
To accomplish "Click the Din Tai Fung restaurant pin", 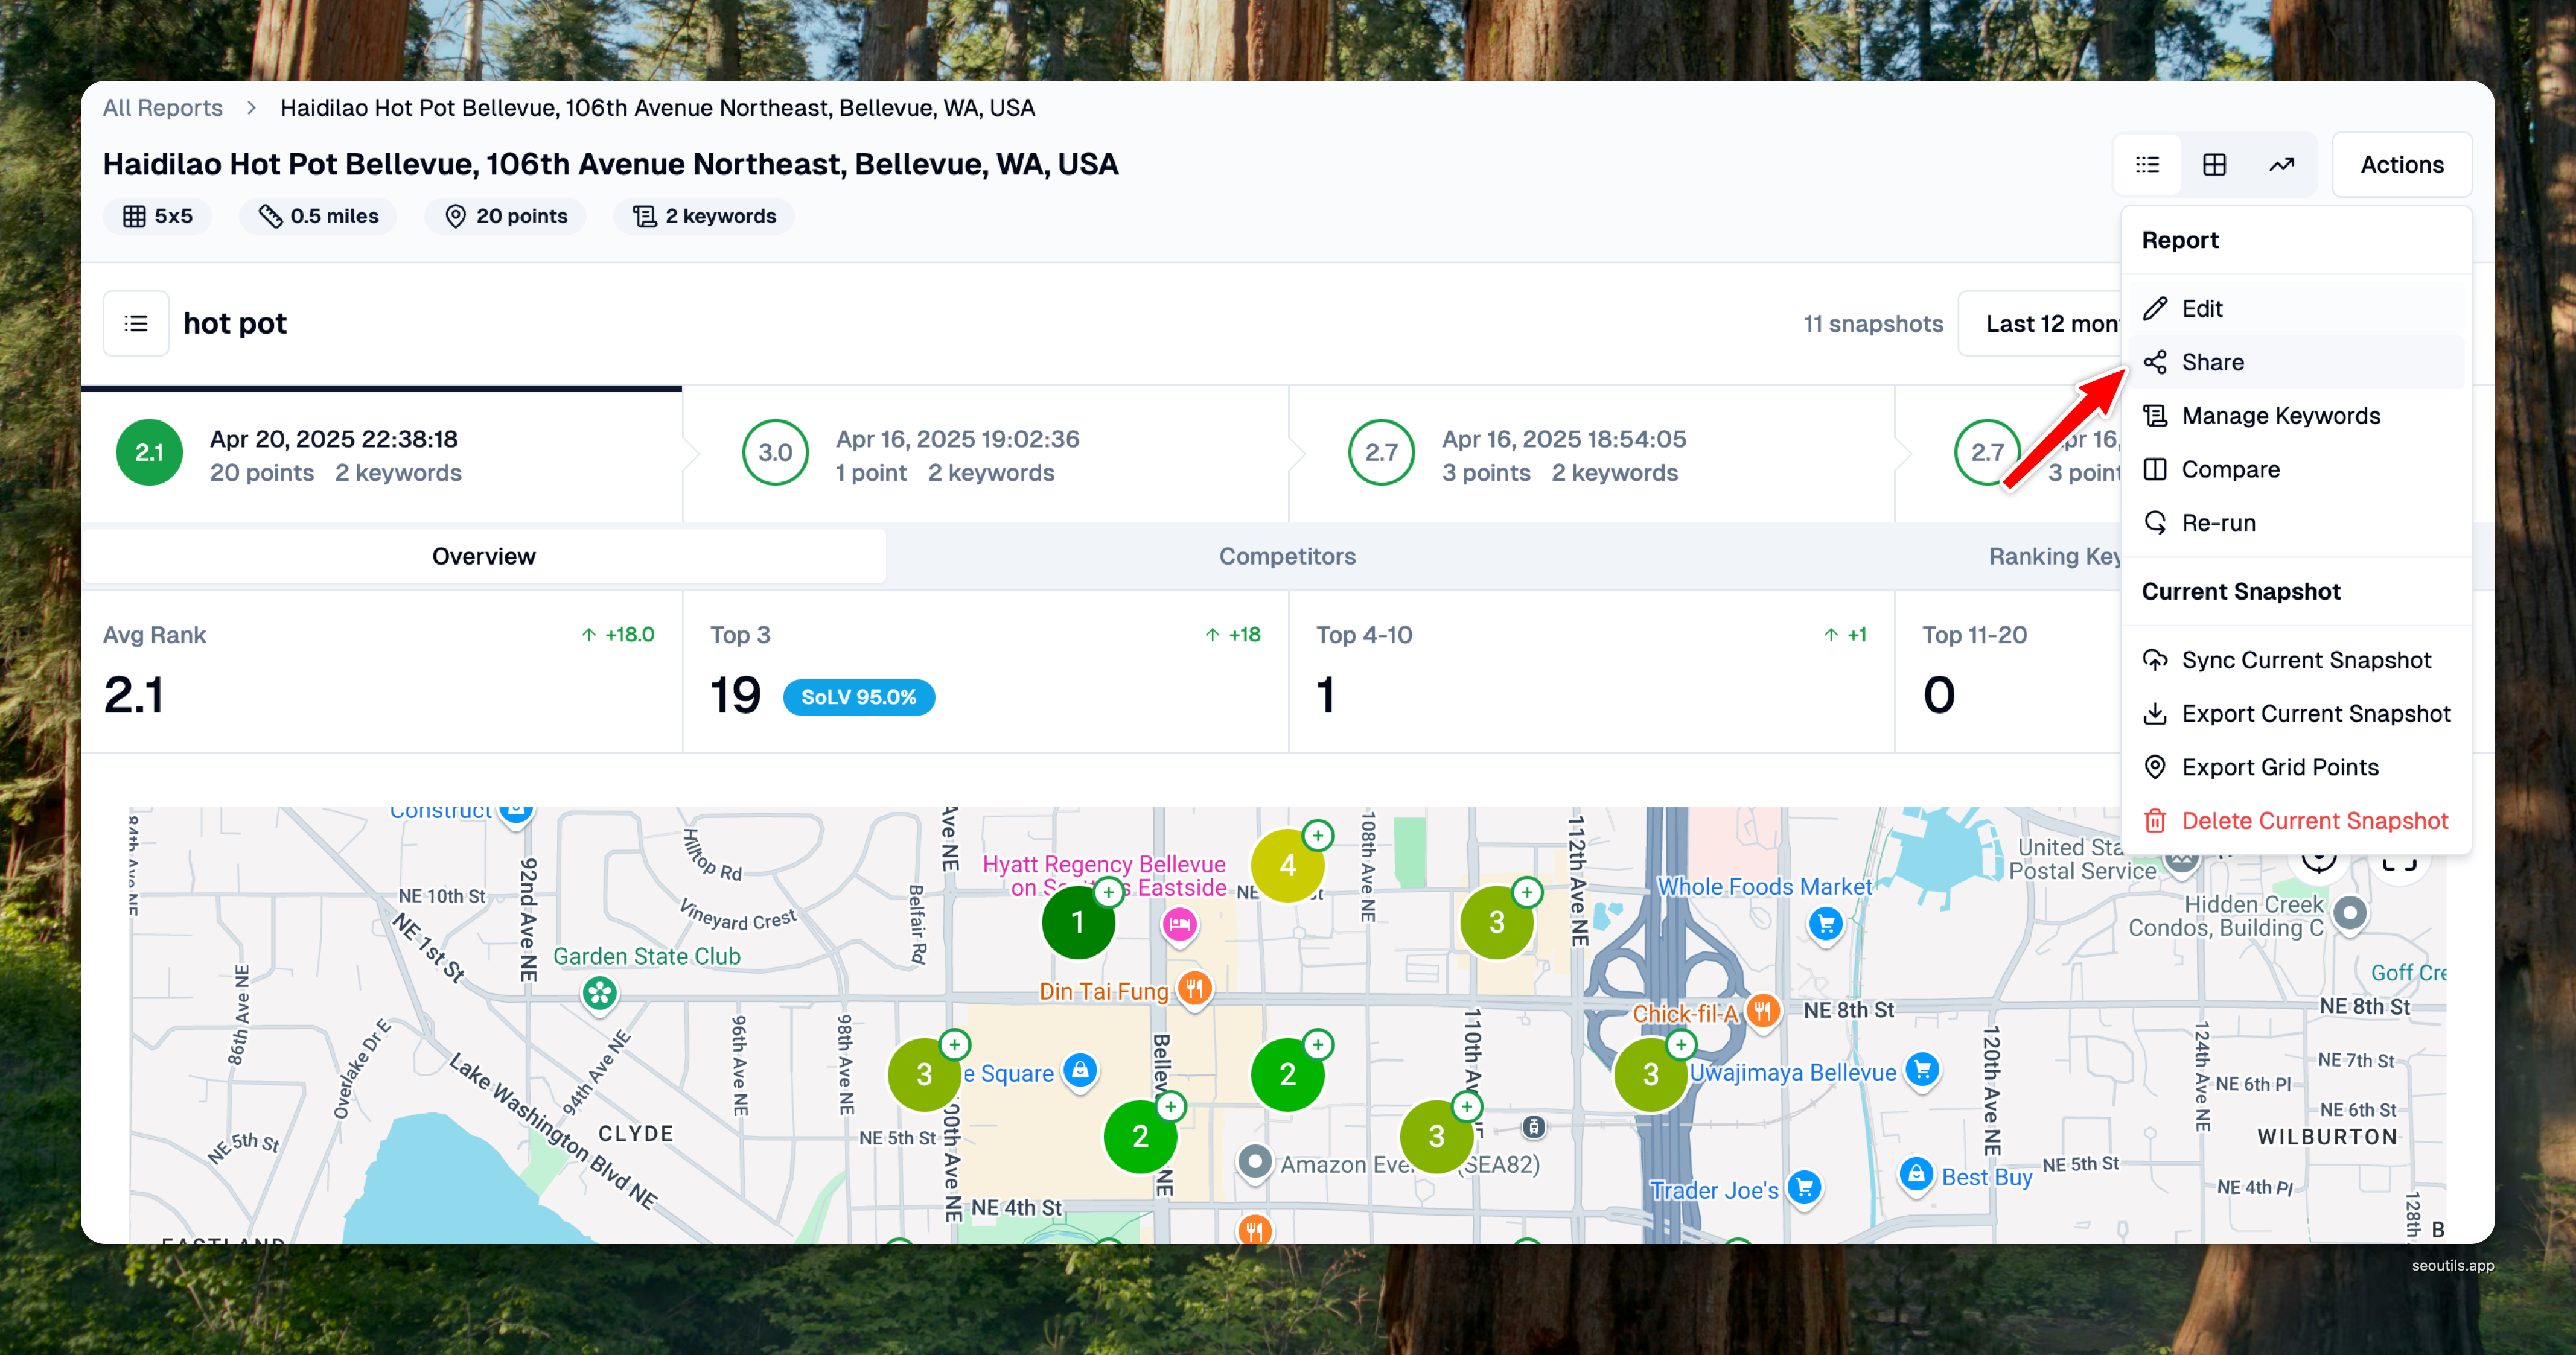I will (x=1194, y=989).
